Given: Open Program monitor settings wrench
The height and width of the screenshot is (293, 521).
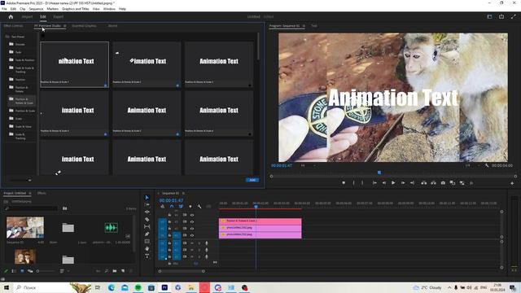Looking at the screenshot, I should pos(487,165).
